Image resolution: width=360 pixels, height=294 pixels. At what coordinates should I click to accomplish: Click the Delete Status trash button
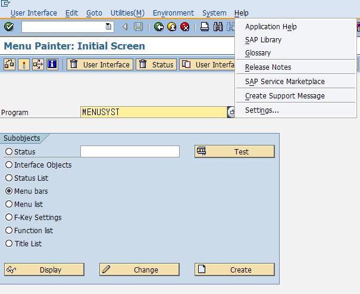[x=156, y=64]
